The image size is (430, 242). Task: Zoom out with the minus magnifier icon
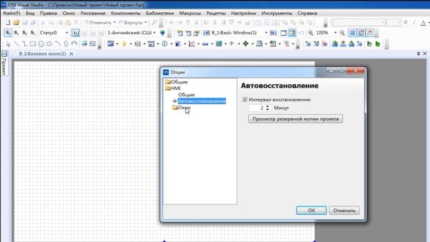click(x=342, y=33)
